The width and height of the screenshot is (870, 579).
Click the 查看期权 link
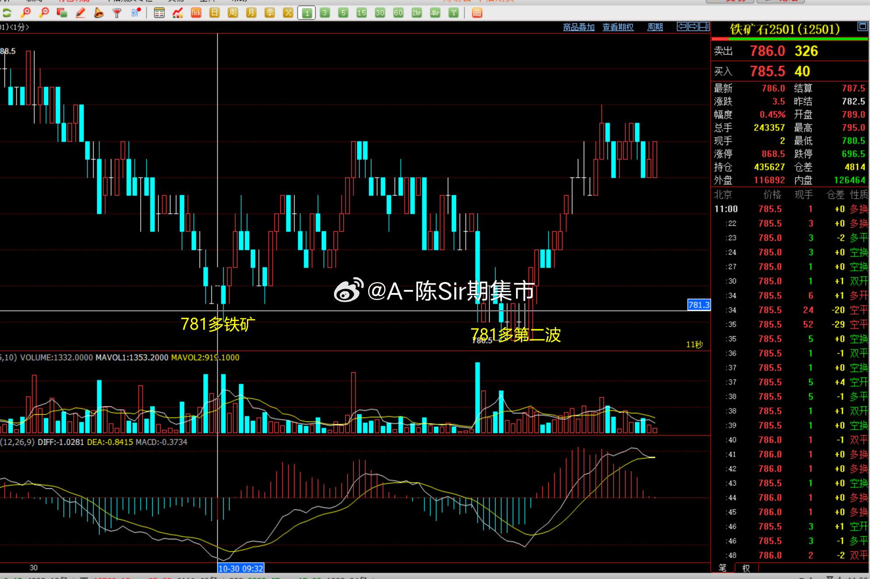(x=618, y=27)
